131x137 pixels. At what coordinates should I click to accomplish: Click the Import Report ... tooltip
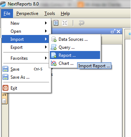tap(94, 66)
